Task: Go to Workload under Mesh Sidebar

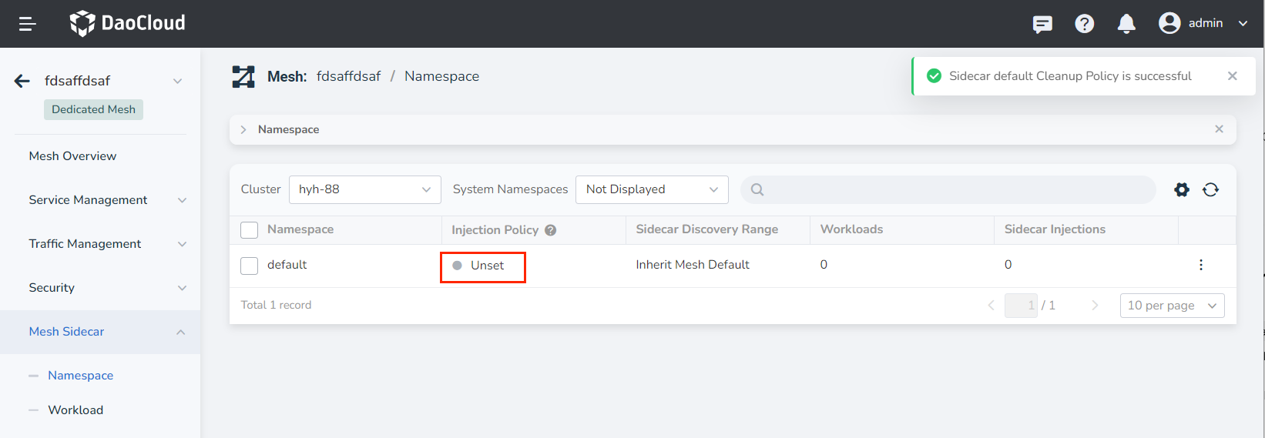Action: pos(75,410)
